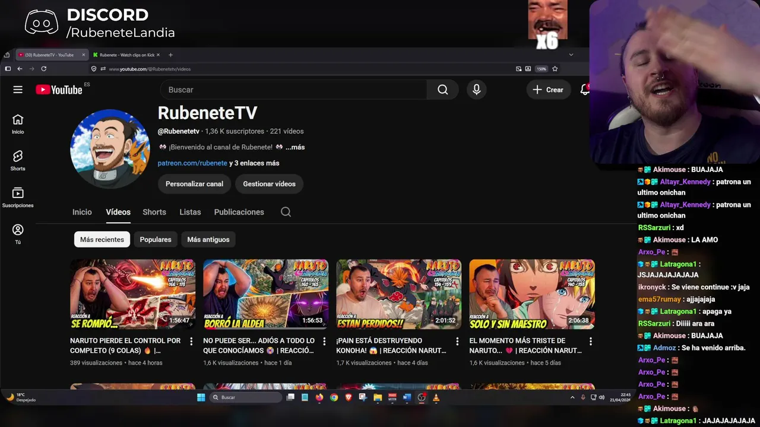Open the notifications bell
Image resolution: width=760 pixels, height=427 pixels.
[x=584, y=90]
